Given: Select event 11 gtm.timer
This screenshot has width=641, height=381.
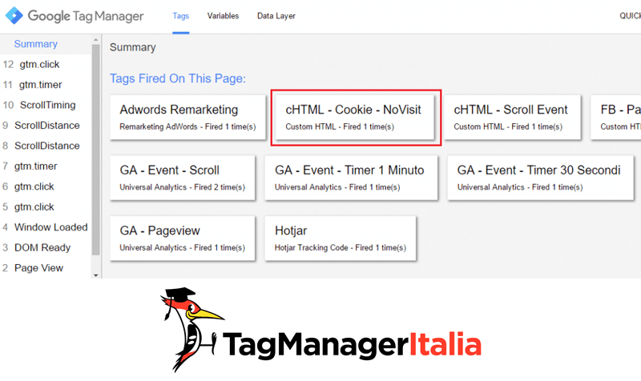Looking at the screenshot, I should coord(32,85).
